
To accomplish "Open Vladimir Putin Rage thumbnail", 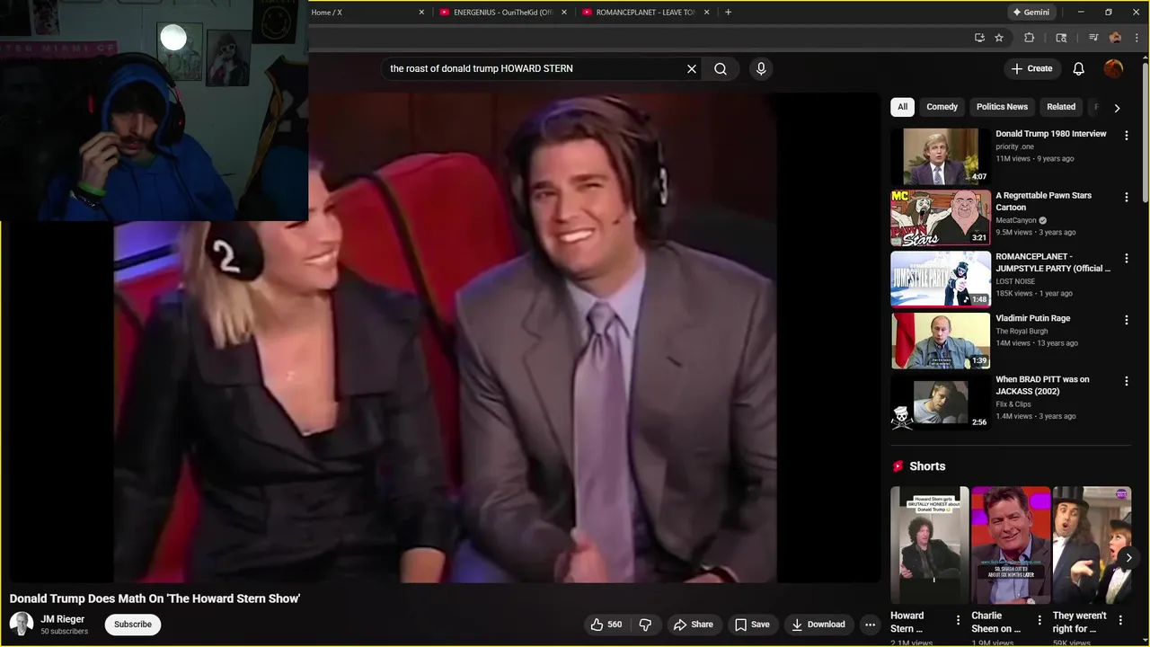I will click(x=941, y=341).
